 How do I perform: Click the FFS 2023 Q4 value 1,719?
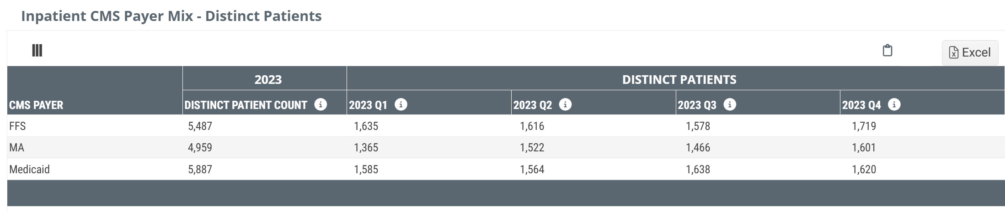coord(864,126)
